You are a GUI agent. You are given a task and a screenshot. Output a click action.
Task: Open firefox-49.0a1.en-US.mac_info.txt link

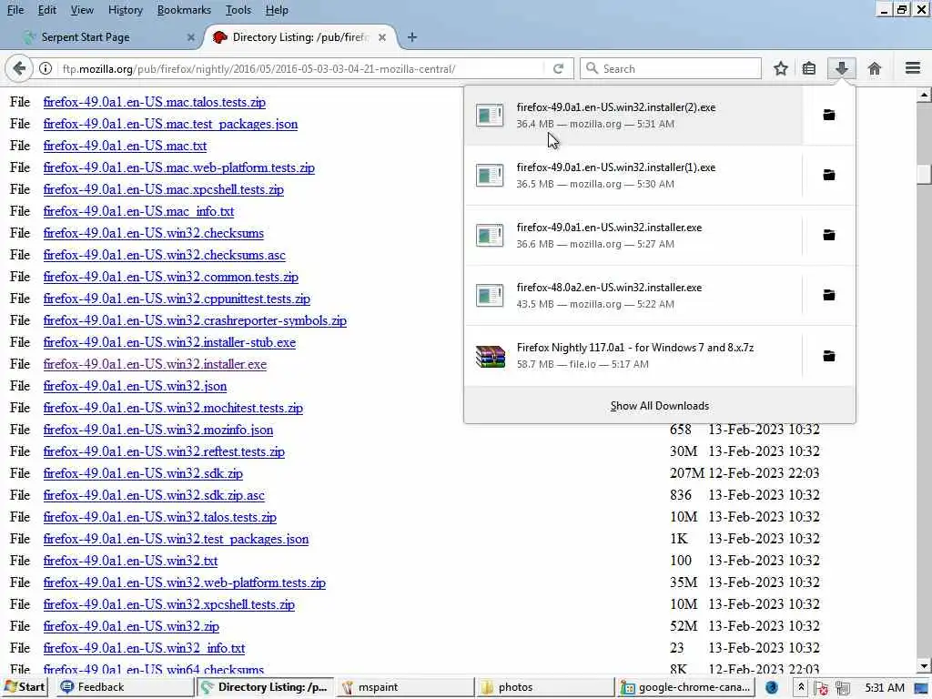coord(138,211)
